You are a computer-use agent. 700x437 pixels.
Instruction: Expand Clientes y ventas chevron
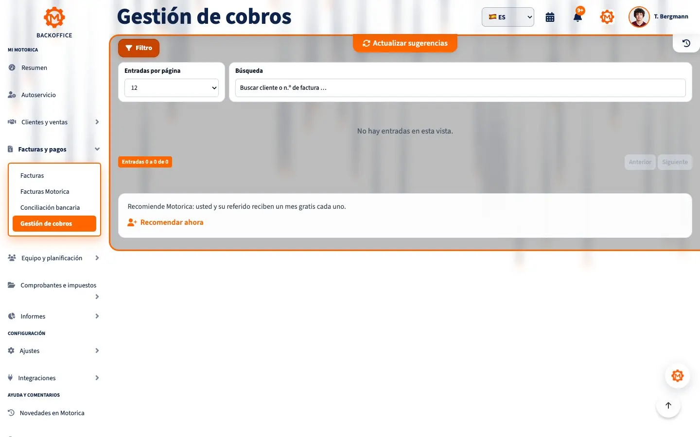pyautogui.click(x=97, y=122)
